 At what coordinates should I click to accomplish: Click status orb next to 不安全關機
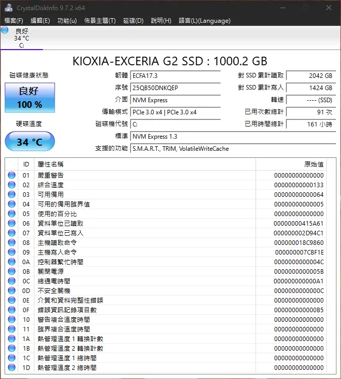point(12,290)
